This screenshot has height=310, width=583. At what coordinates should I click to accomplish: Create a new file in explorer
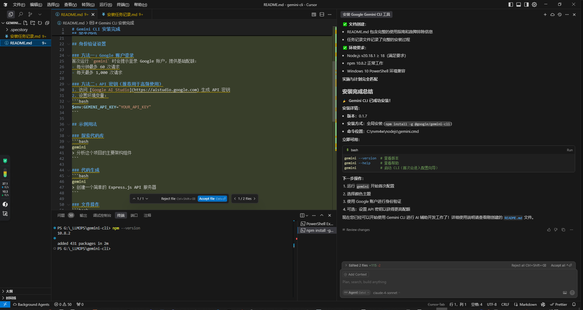coord(25,23)
